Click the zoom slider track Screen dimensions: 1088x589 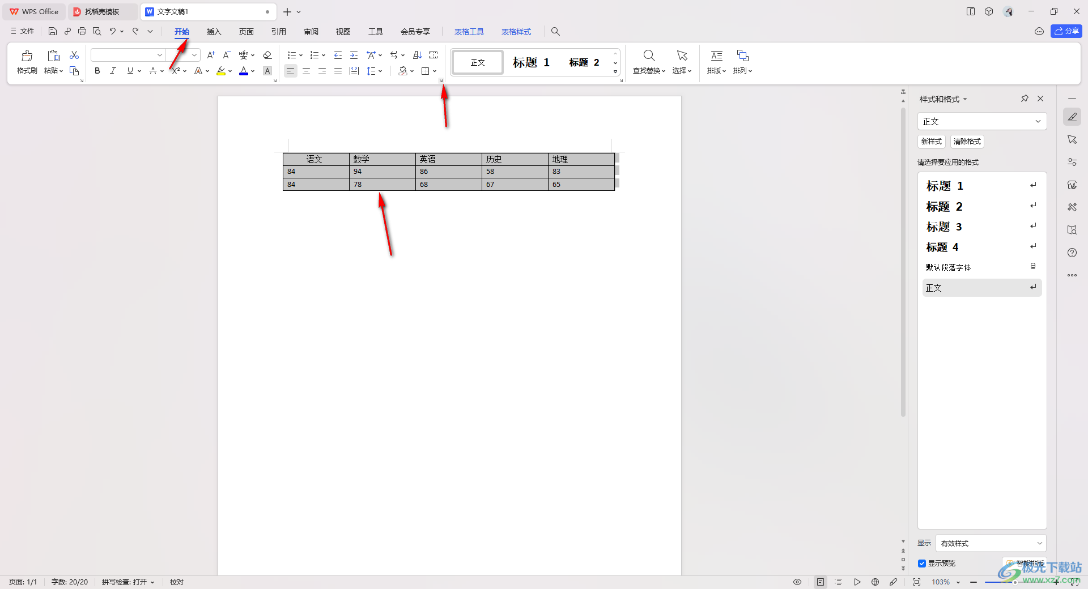pos(1014,582)
